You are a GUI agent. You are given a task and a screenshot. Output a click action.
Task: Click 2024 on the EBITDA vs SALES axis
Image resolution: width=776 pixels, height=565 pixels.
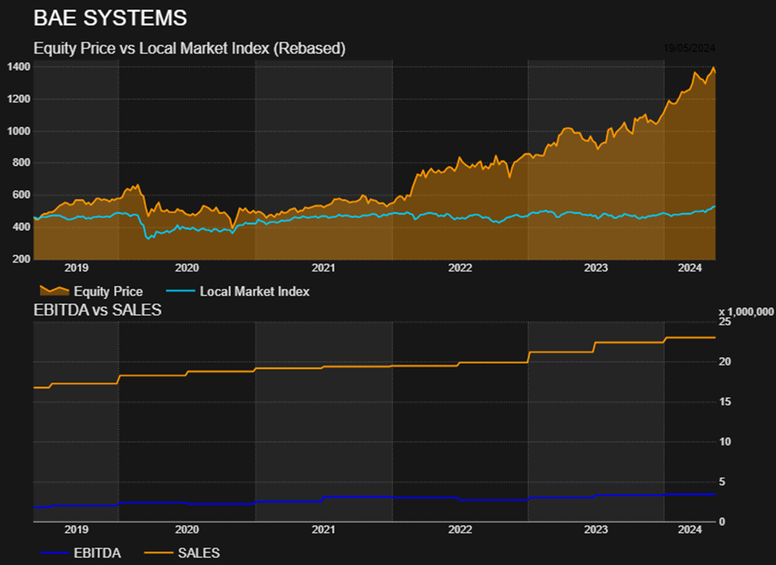click(690, 530)
